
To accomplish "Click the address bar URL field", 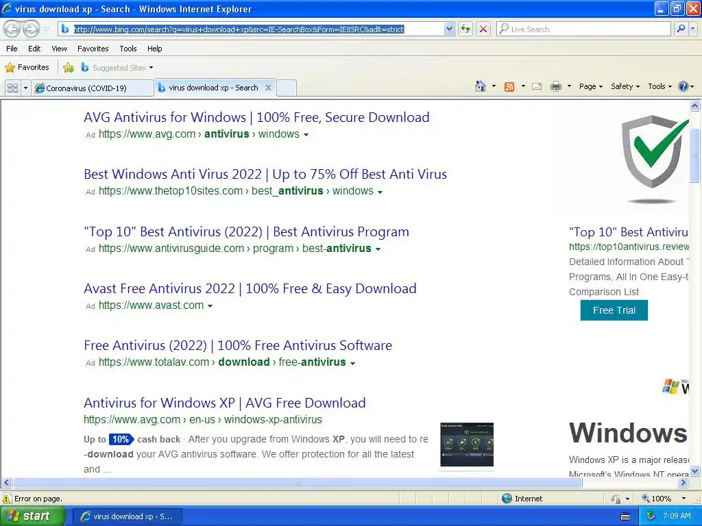I will pos(258,29).
